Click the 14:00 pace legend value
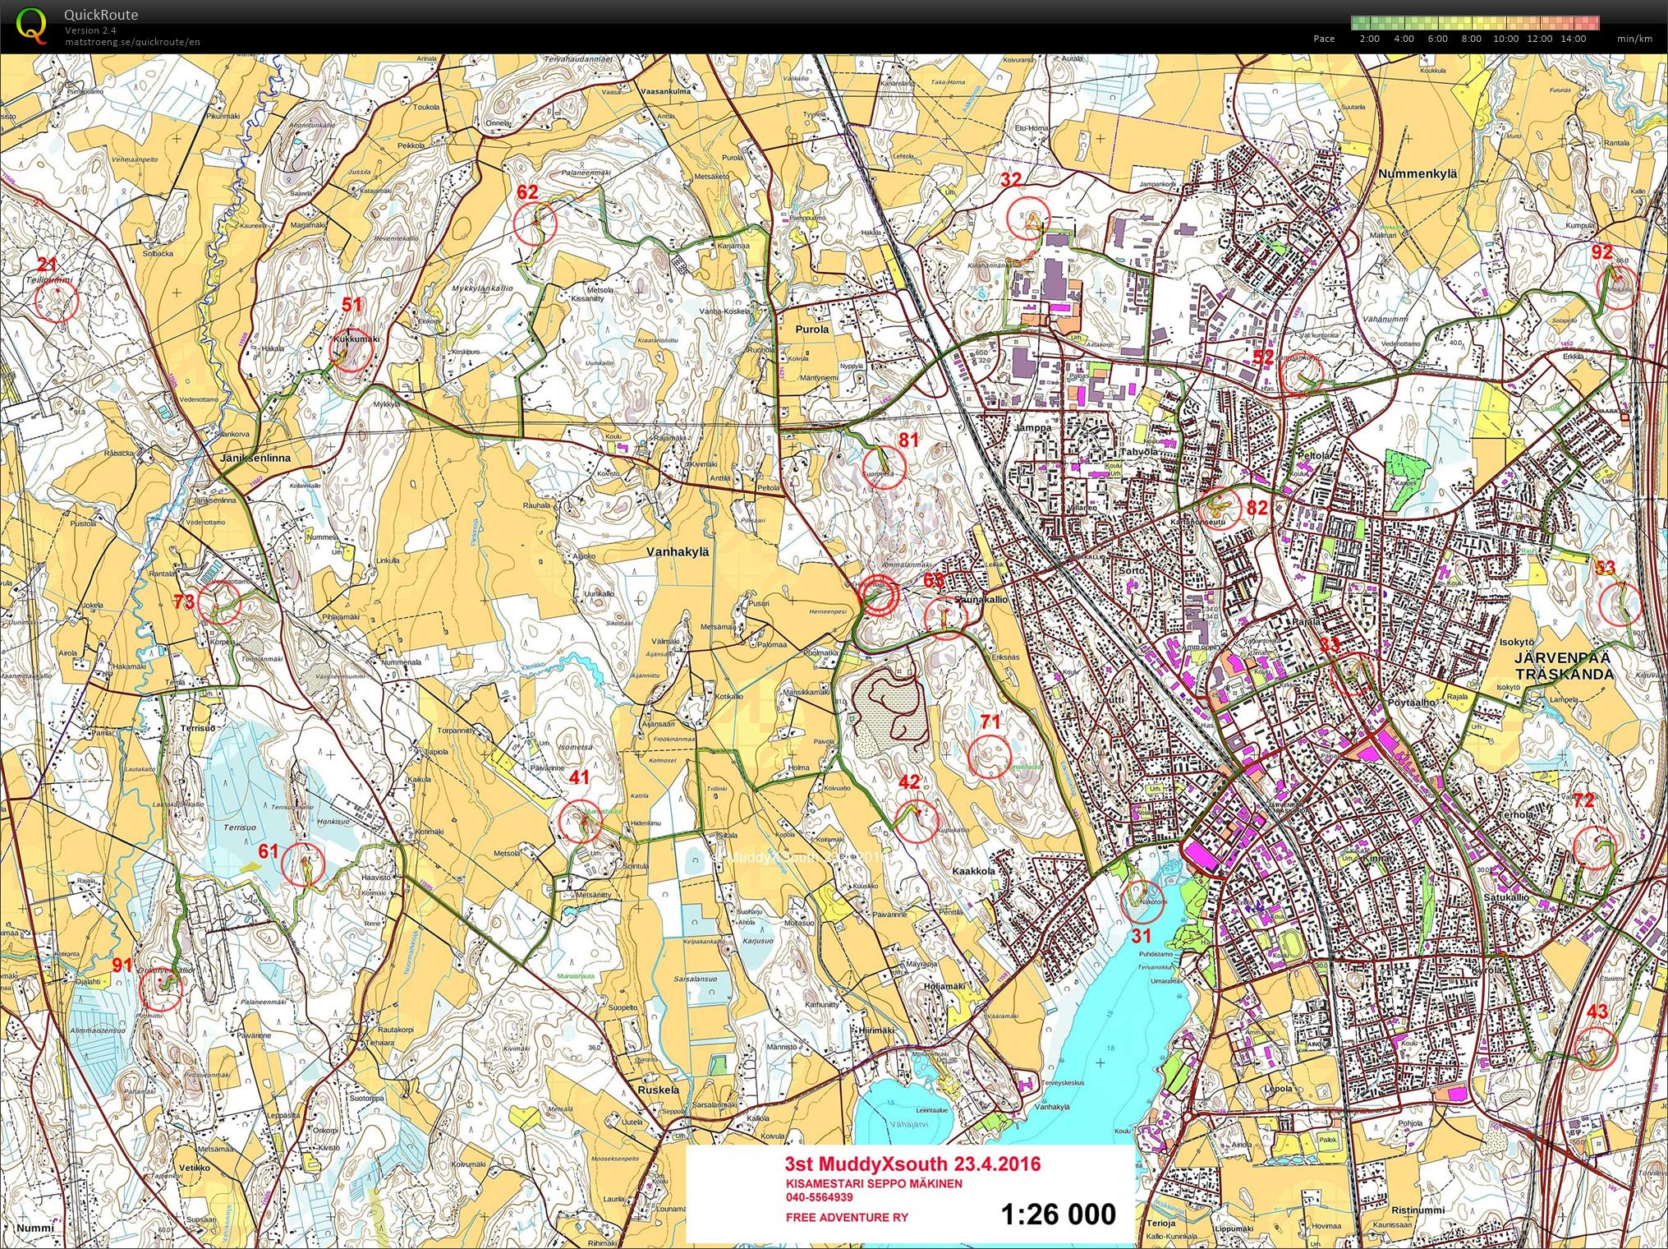Image resolution: width=1668 pixels, height=1249 pixels. click(x=1573, y=39)
